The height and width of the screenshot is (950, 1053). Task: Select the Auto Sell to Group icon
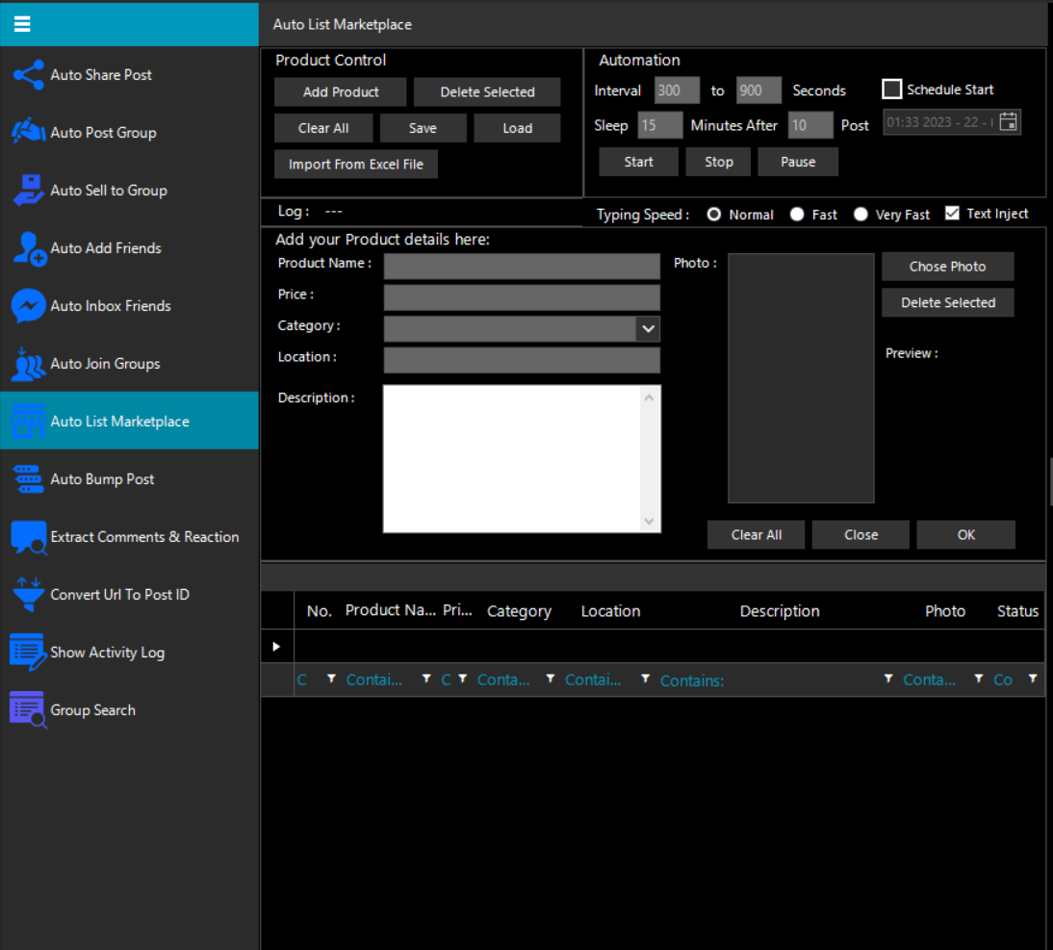pyautogui.click(x=28, y=190)
